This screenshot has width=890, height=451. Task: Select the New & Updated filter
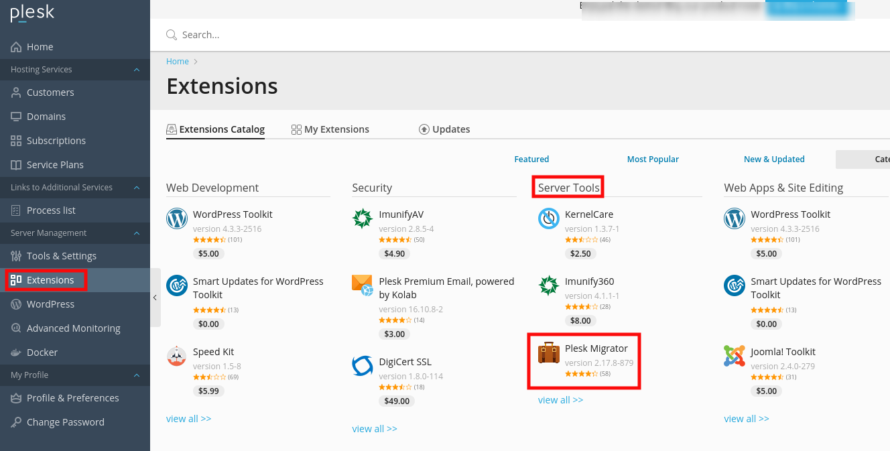(x=774, y=159)
